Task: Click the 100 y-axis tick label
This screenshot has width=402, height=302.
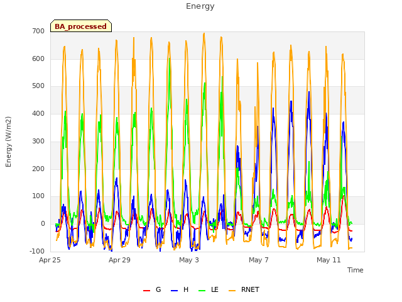Action: pos(38,196)
